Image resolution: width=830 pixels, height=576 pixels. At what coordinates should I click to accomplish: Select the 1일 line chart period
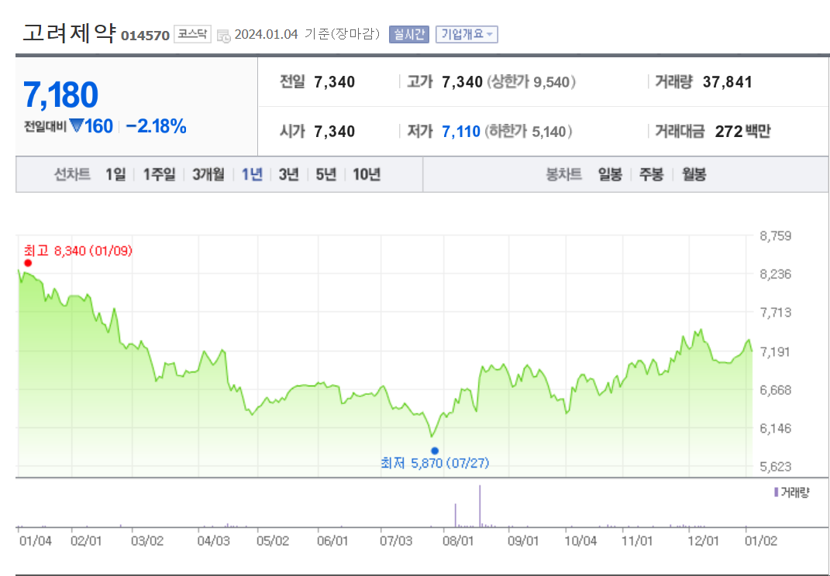115,174
